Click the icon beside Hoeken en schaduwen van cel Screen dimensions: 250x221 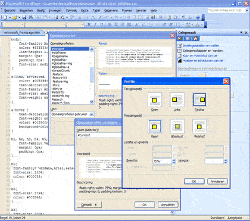[180, 61]
